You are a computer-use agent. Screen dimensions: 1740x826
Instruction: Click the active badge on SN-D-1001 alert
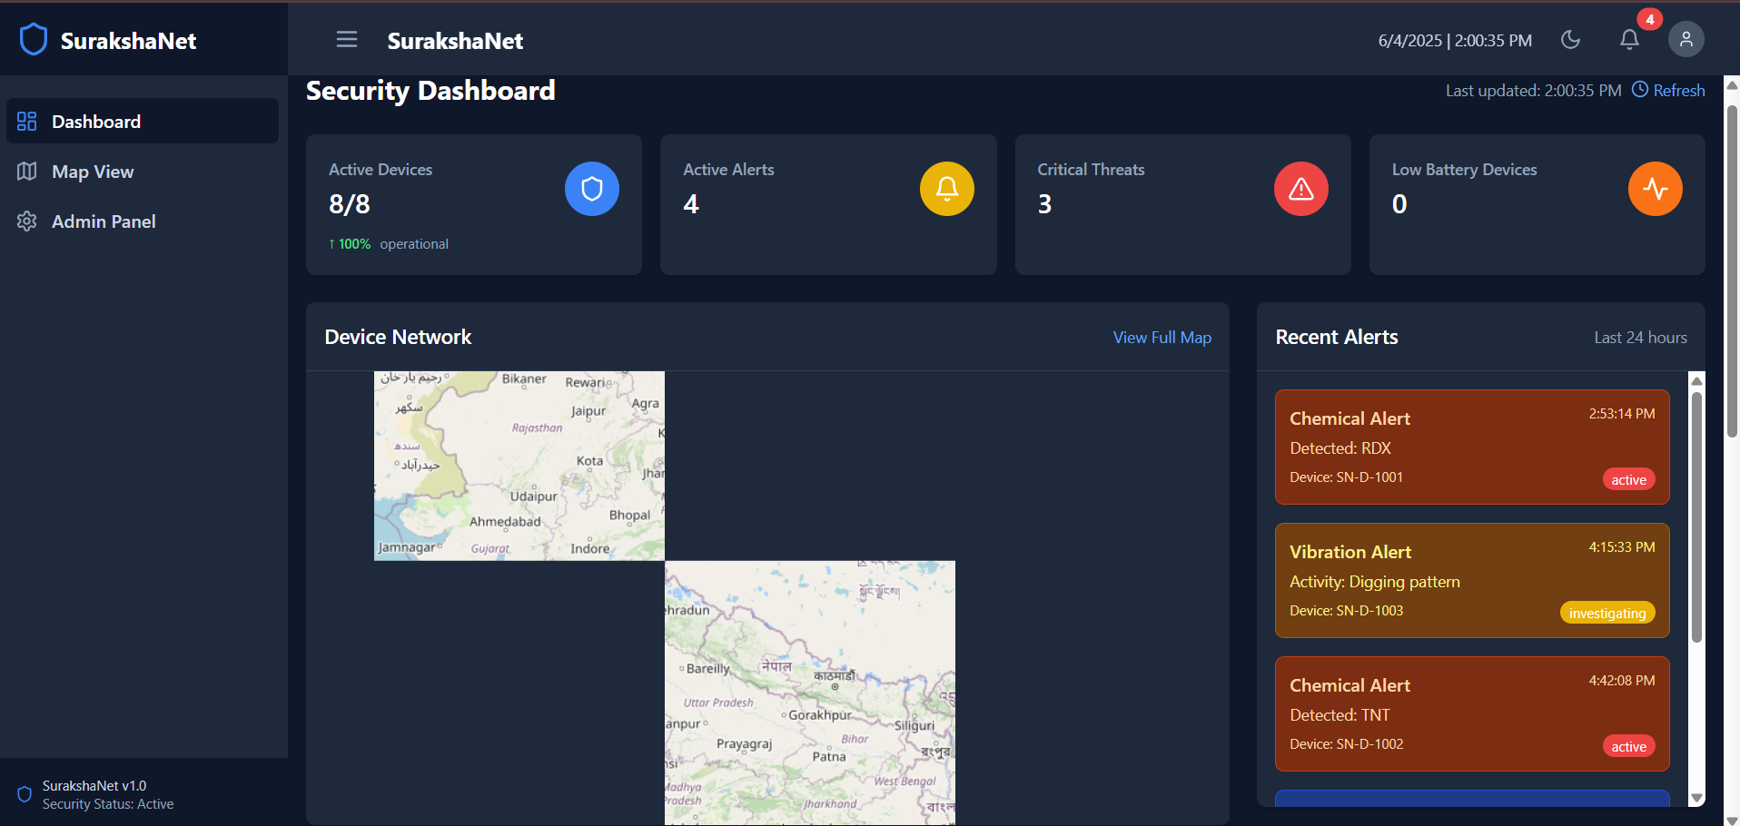pyautogui.click(x=1628, y=480)
